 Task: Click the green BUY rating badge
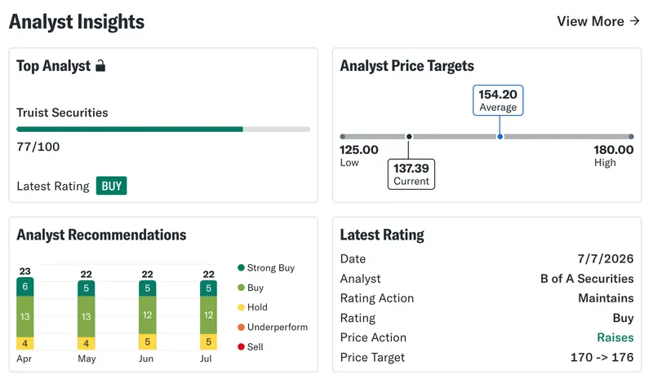tap(111, 186)
